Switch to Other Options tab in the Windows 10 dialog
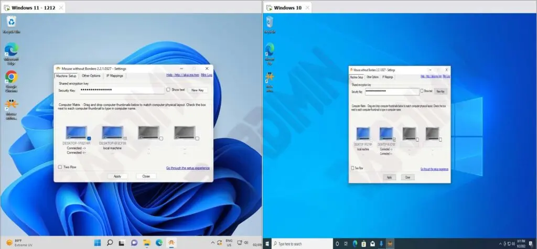This screenshot has width=537, height=249. click(x=373, y=77)
